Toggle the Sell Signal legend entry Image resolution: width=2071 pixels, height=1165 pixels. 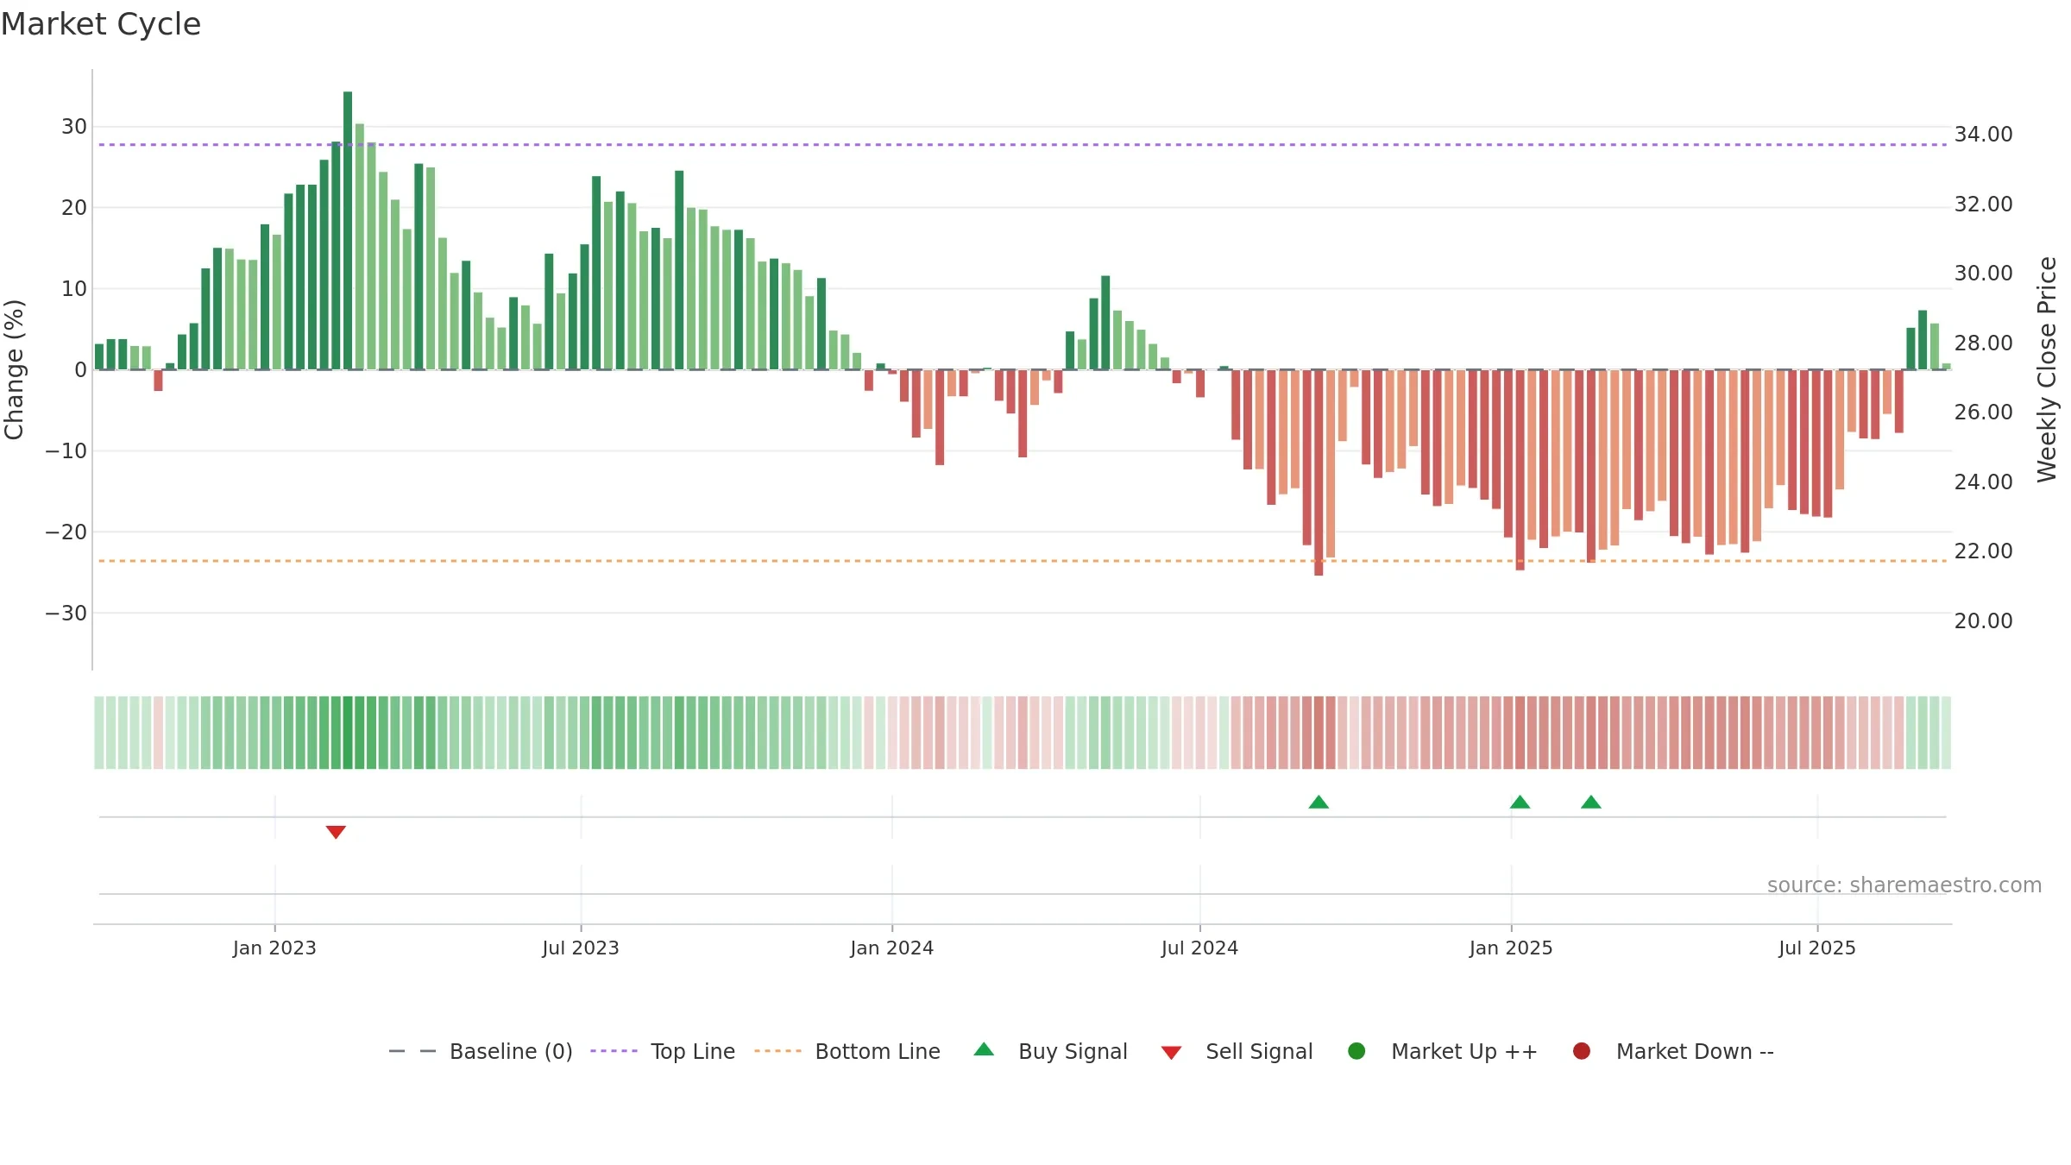click(1237, 1051)
